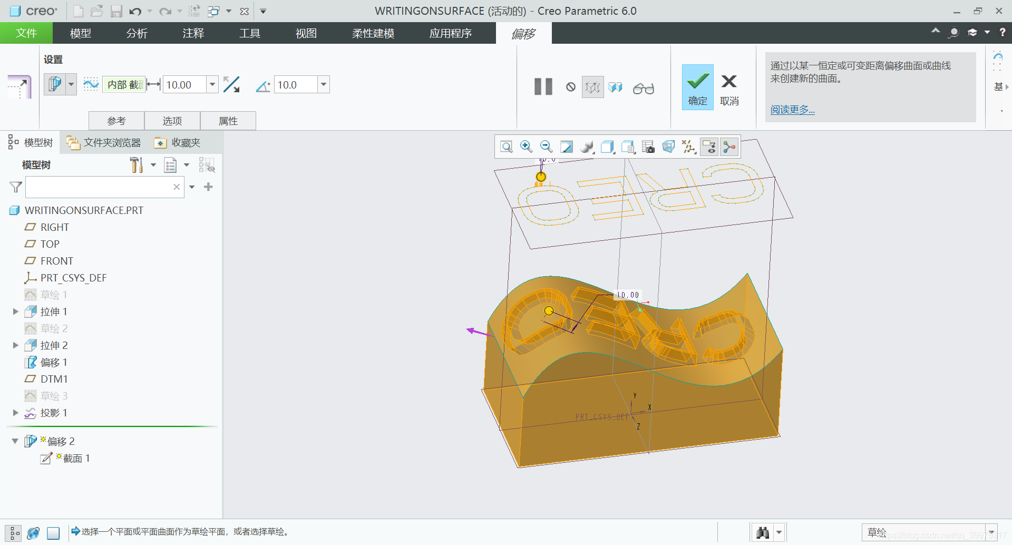Toggle the no preview mode icon
Viewport: 1012px width, 545px height.
[x=571, y=87]
